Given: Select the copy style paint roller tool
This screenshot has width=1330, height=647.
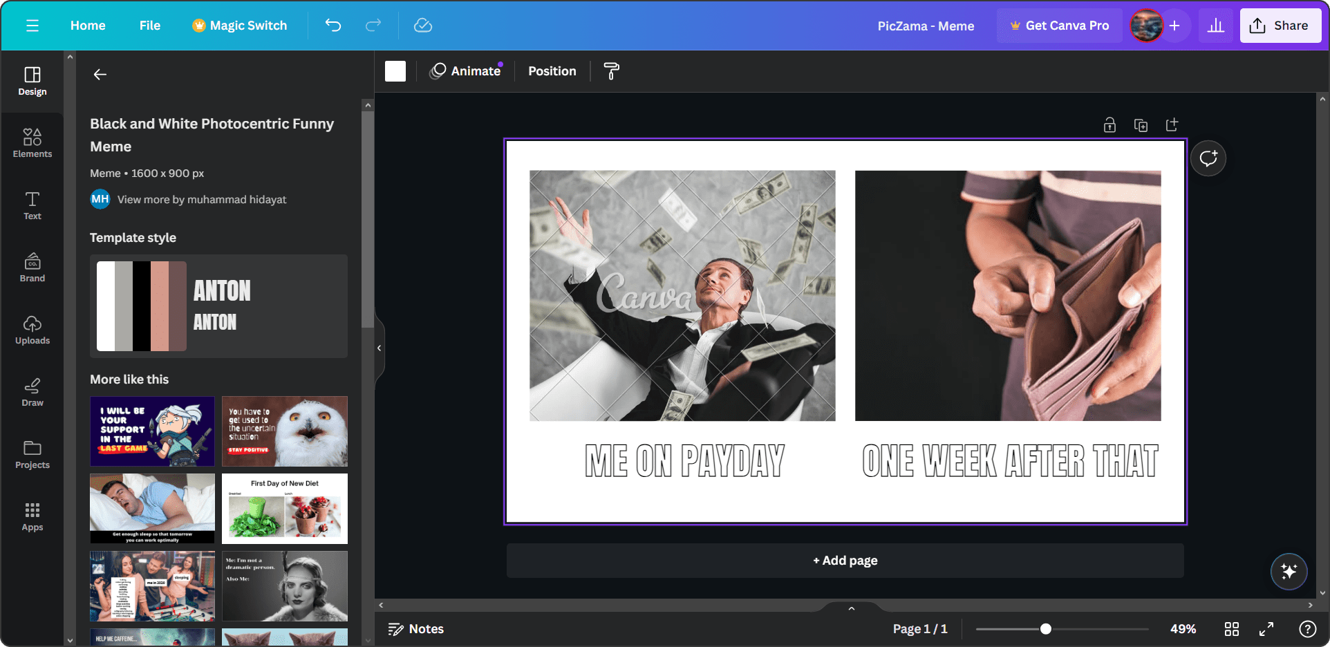Looking at the screenshot, I should [x=611, y=71].
